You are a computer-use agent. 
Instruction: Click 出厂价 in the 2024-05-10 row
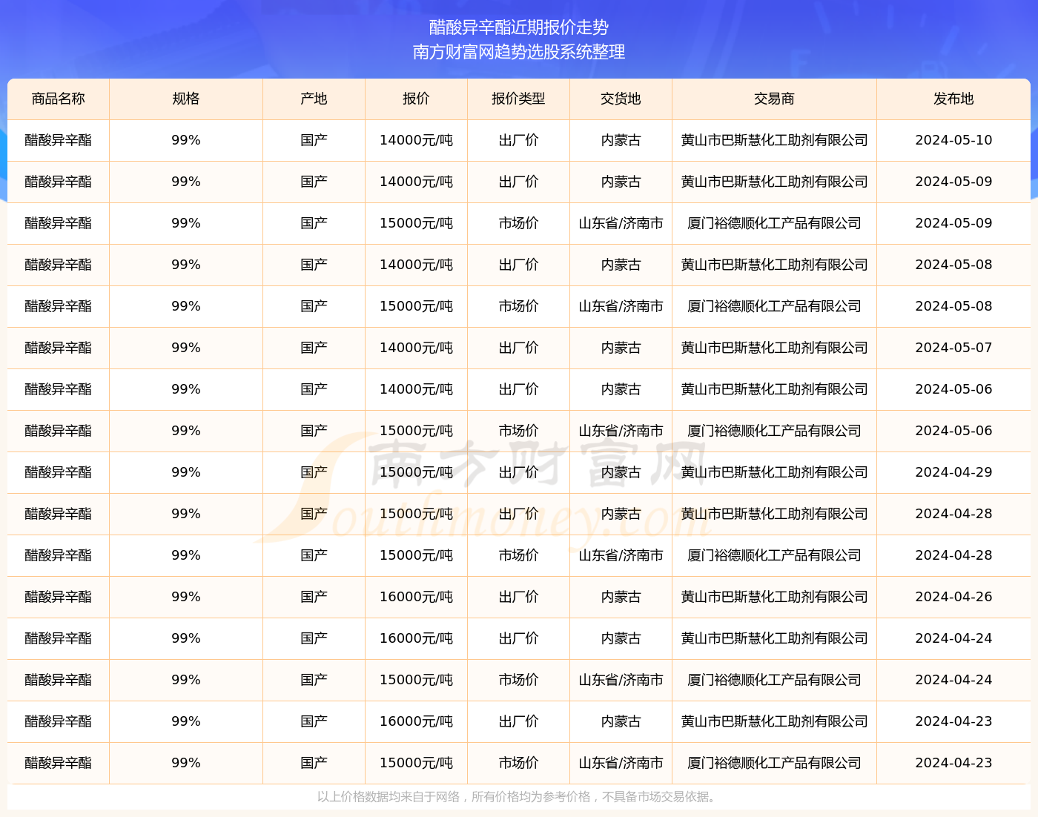[x=518, y=140]
